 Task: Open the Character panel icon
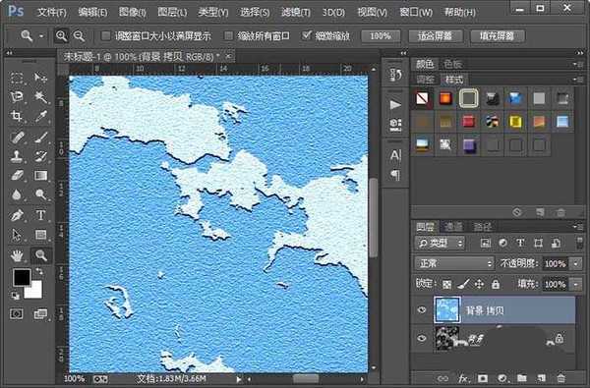coord(395,155)
